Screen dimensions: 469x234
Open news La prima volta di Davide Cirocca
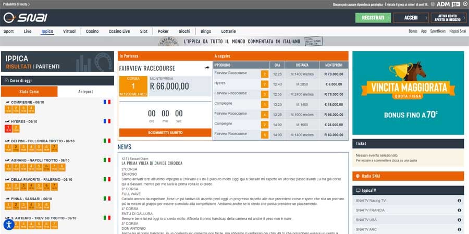click(x=152, y=163)
